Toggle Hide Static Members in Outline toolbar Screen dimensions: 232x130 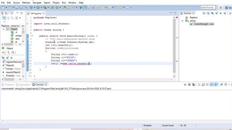216,13
